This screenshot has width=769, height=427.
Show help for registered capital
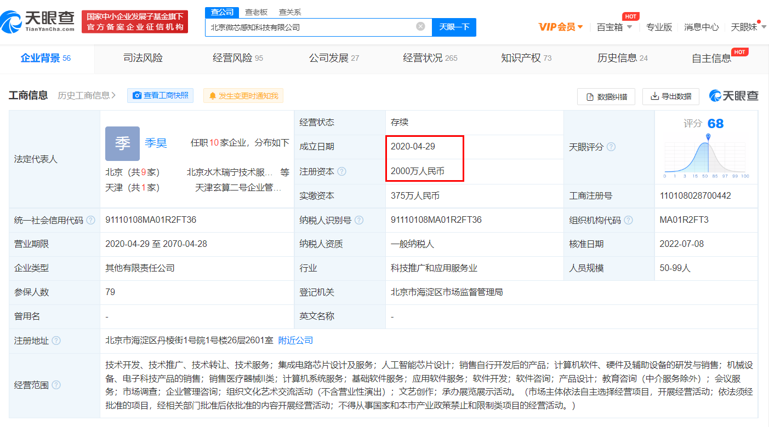342,172
